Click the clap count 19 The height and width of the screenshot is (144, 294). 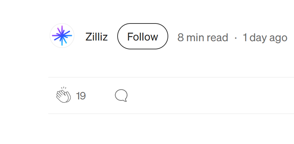[x=81, y=96]
